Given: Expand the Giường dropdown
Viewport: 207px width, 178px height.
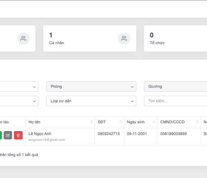Looking at the screenshot, I should click(x=175, y=87).
